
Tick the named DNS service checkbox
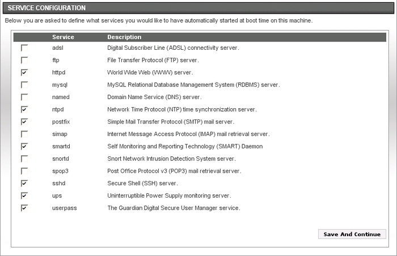click(x=24, y=97)
